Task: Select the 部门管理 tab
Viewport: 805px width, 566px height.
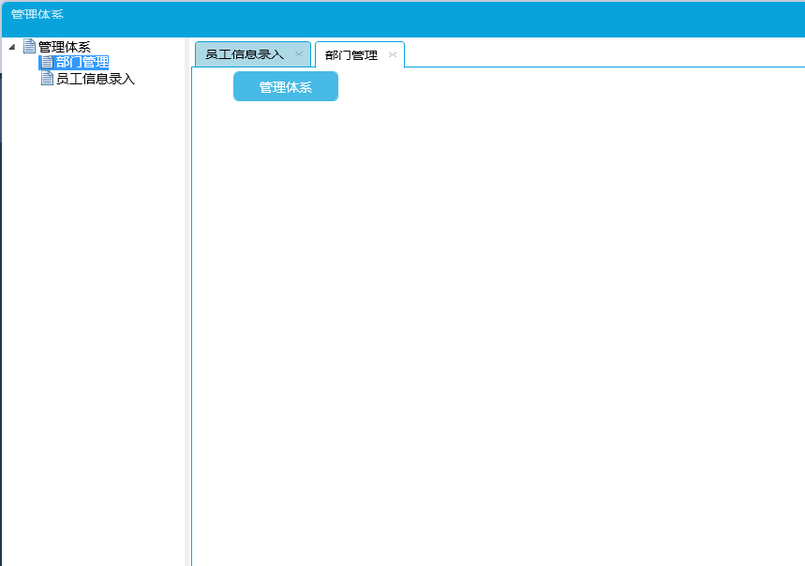Action: pyautogui.click(x=350, y=55)
